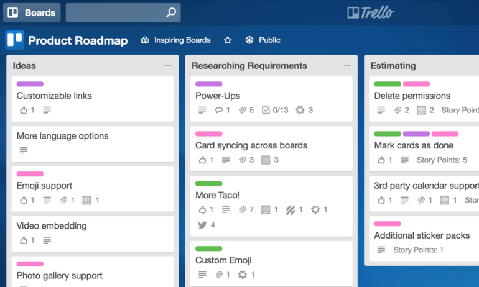Open the Photo gallery support card

pos(93,271)
